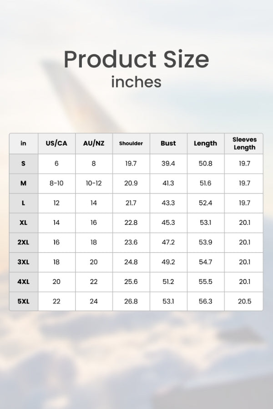Click the 56.3 length value
The width and height of the screenshot is (273, 409).
coord(206,301)
